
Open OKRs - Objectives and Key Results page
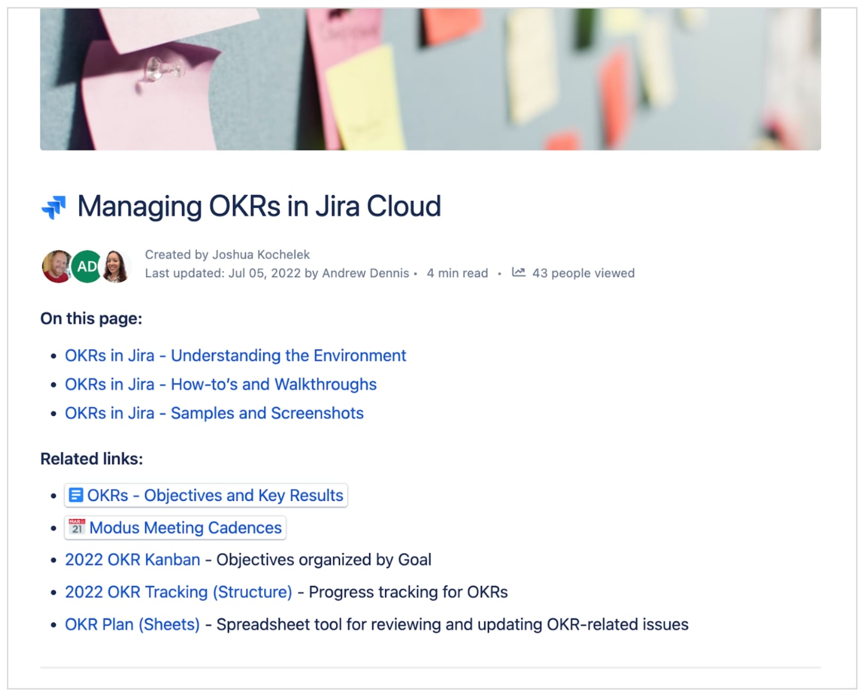[x=215, y=495]
